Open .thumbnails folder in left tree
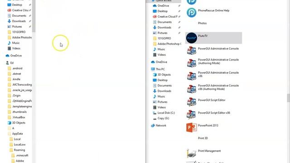The height and width of the screenshot is (163, 290). coord(19,112)
